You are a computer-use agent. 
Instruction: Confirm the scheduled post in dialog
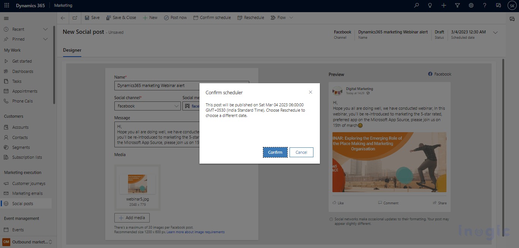click(275, 152)
